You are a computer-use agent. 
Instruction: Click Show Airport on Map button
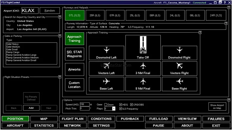[217, 107]
